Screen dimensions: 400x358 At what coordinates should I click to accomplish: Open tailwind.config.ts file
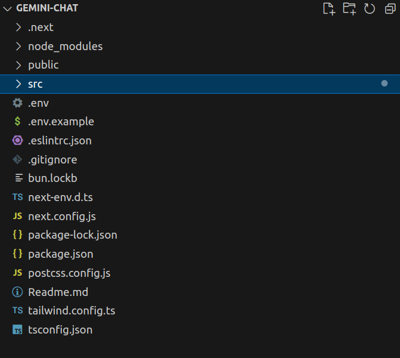pos(72,311)
